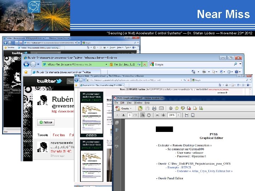Zoom out with the minus button
The image size is (255, 191).
click(x=157, y=115)
